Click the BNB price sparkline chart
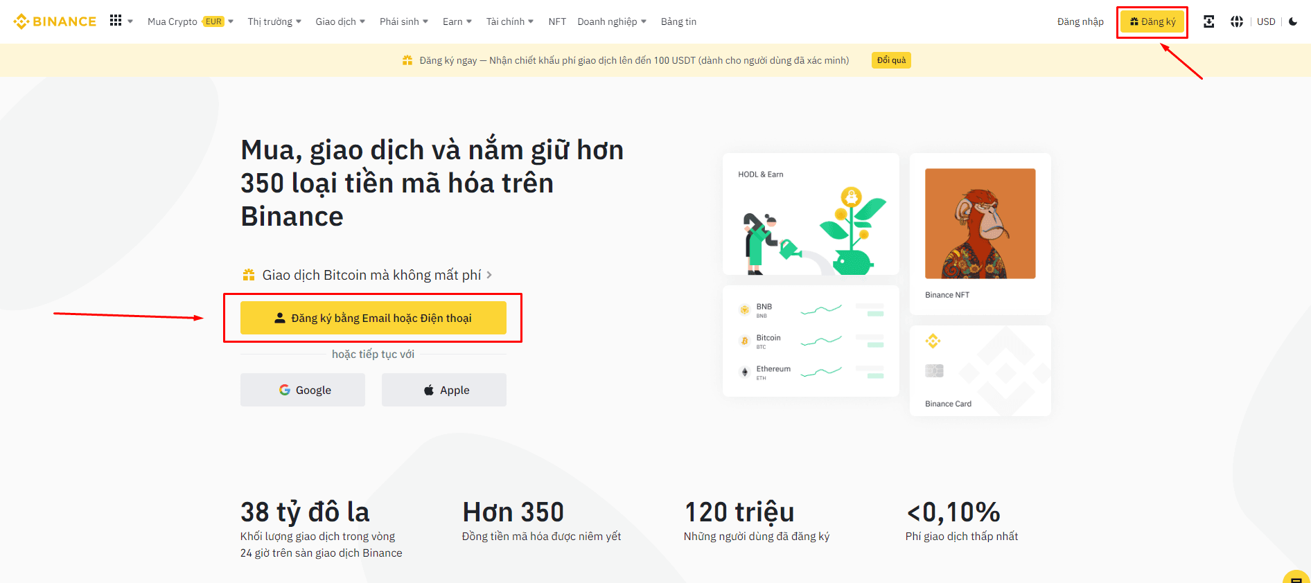1311x583 pixels. [821, 310]
